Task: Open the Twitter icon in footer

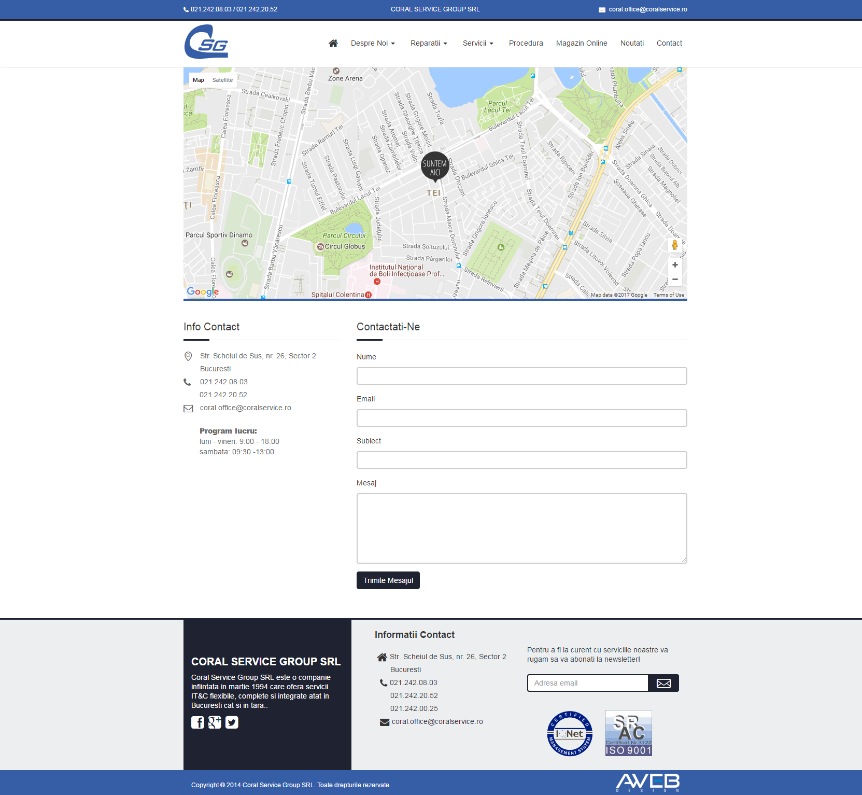Action: pos(232,722)
